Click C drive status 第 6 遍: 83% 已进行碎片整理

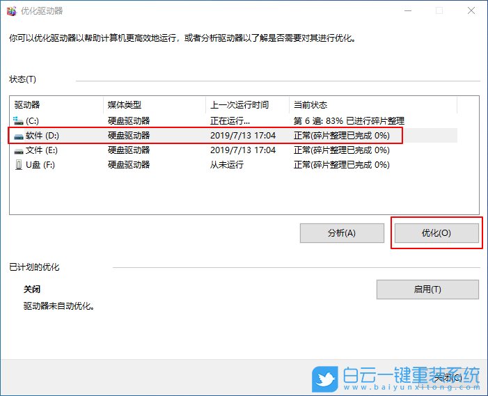coord(349,120)
